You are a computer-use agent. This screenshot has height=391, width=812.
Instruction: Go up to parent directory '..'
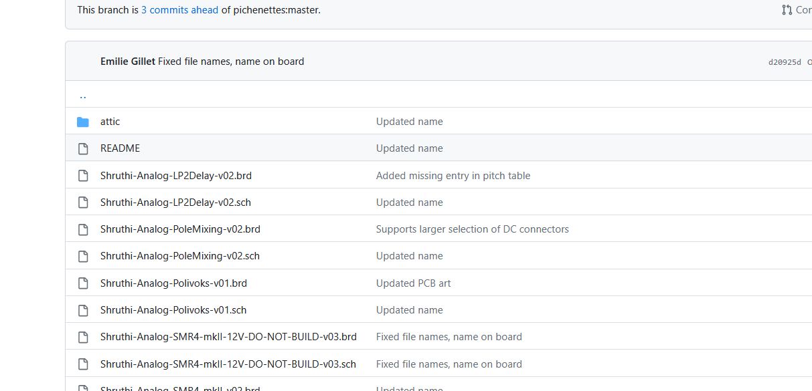[83, 95]
